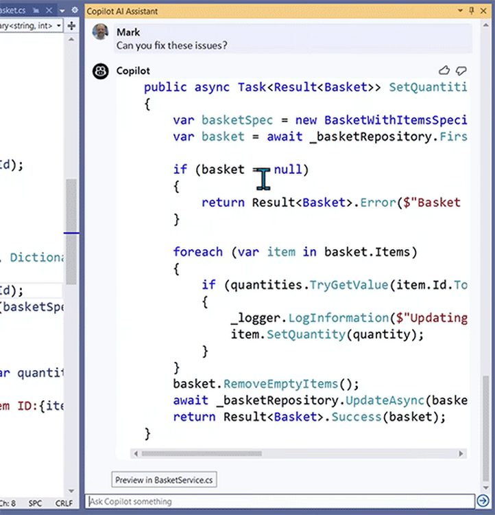Screen dimensions: 495x515
Task: Open the editor tab settings gear
Action: pos(75,10)
